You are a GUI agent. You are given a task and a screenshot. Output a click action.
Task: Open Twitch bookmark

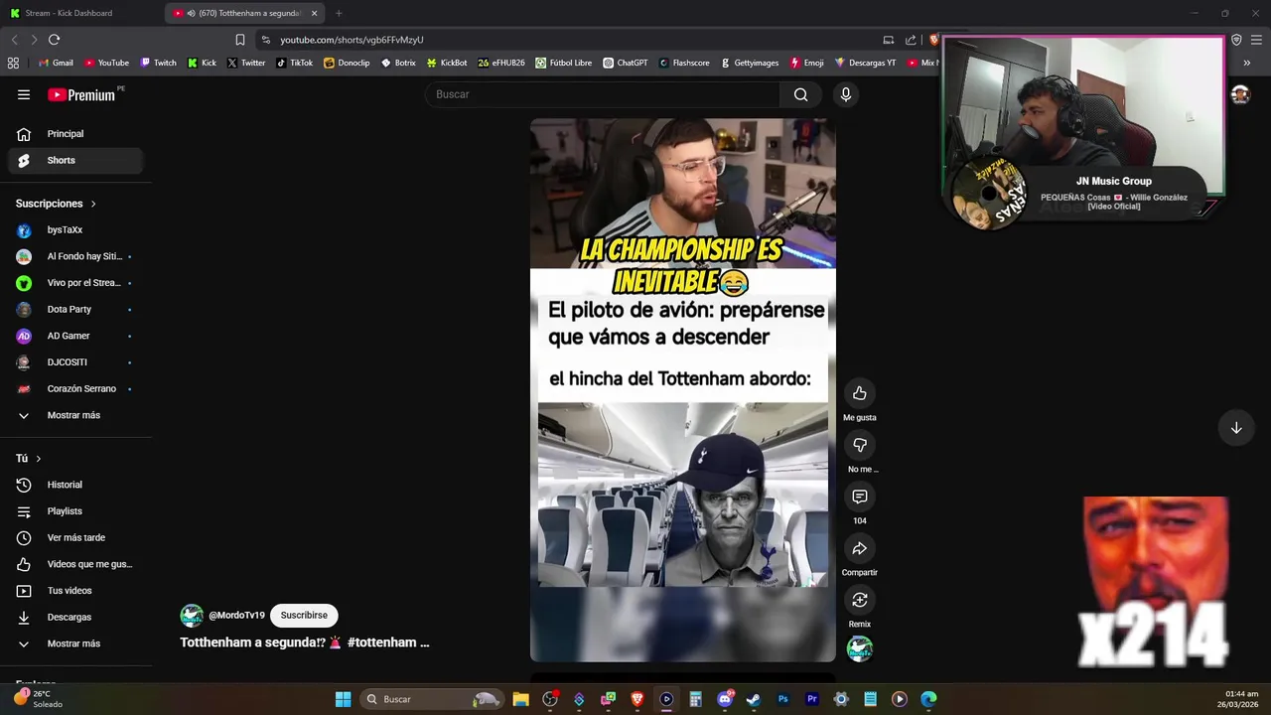click(x=158, y=63)
